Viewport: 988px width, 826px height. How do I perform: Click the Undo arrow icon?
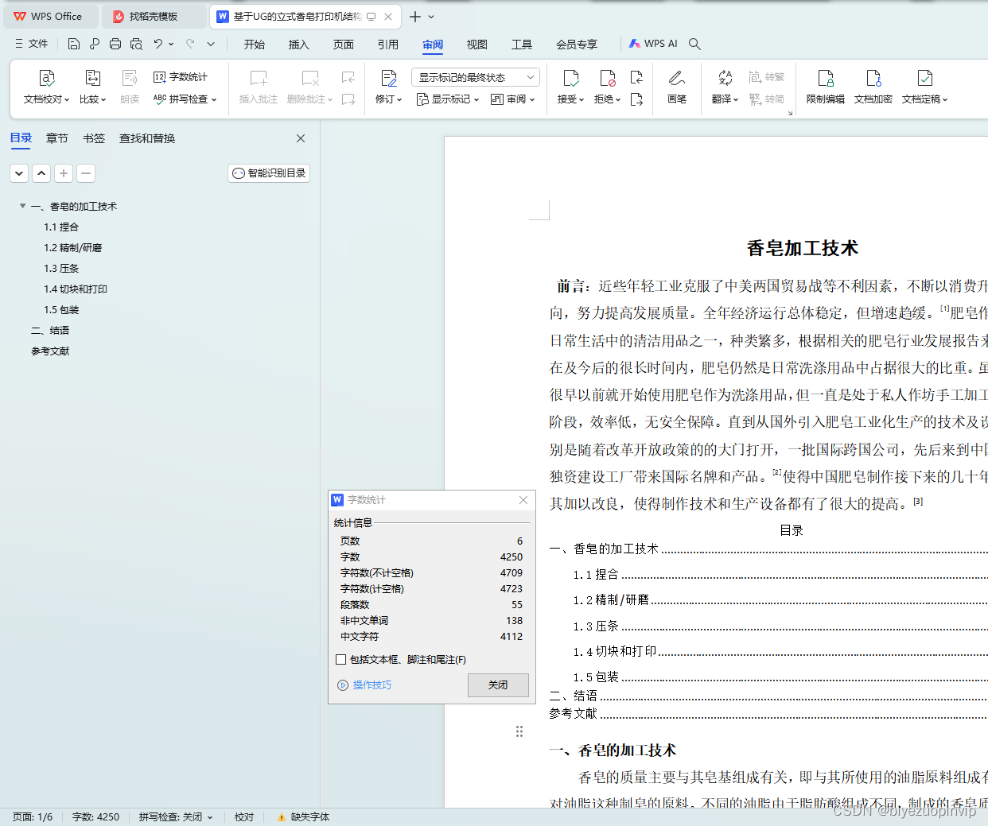pyautogui.click(x=158, y=44)
